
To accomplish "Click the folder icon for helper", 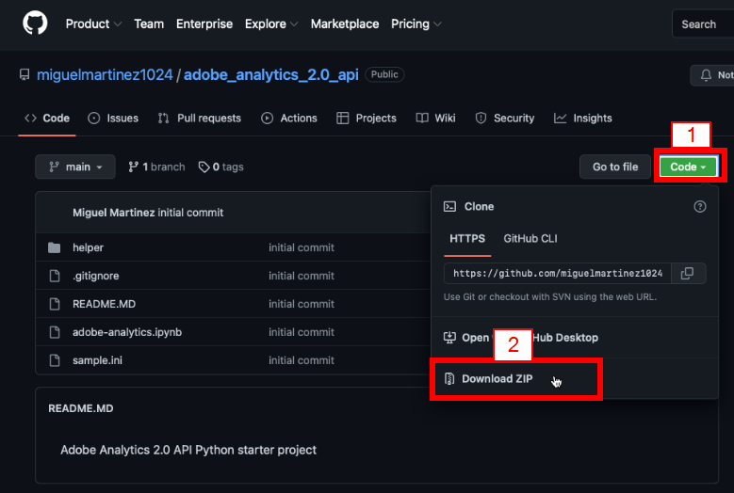I will [x=55, y=247].
